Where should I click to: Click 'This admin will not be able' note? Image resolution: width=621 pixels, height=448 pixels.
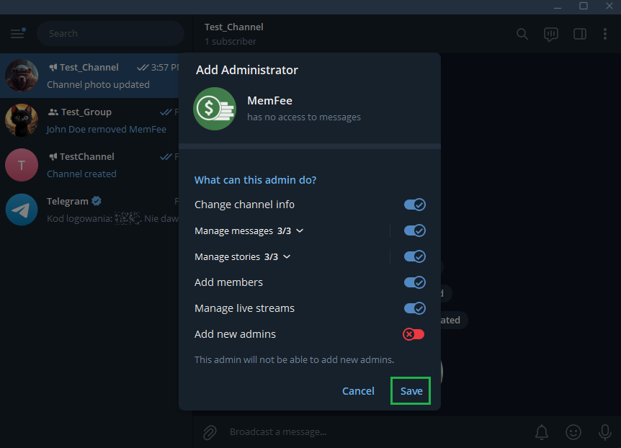[x=294, y=359]
